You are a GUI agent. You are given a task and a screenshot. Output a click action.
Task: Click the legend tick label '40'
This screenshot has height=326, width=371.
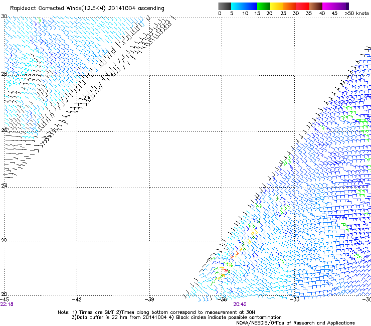[322, 14]
